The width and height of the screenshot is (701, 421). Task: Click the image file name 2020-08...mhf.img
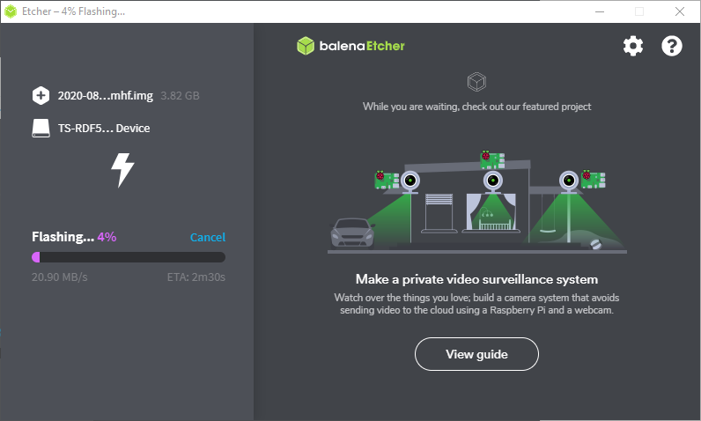click(105, 96)
